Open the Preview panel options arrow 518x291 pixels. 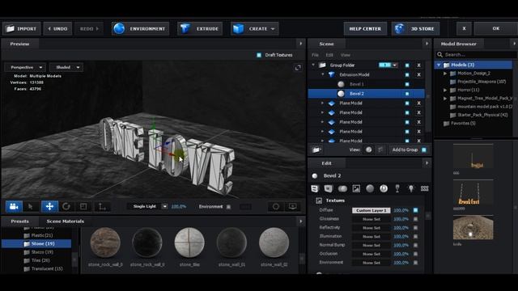(300, 44)
